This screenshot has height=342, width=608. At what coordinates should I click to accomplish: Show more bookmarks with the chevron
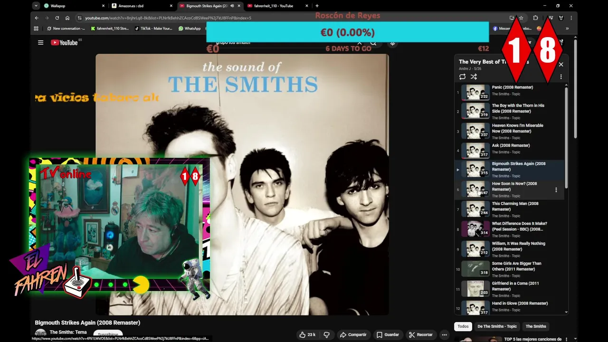pos(567,28)
